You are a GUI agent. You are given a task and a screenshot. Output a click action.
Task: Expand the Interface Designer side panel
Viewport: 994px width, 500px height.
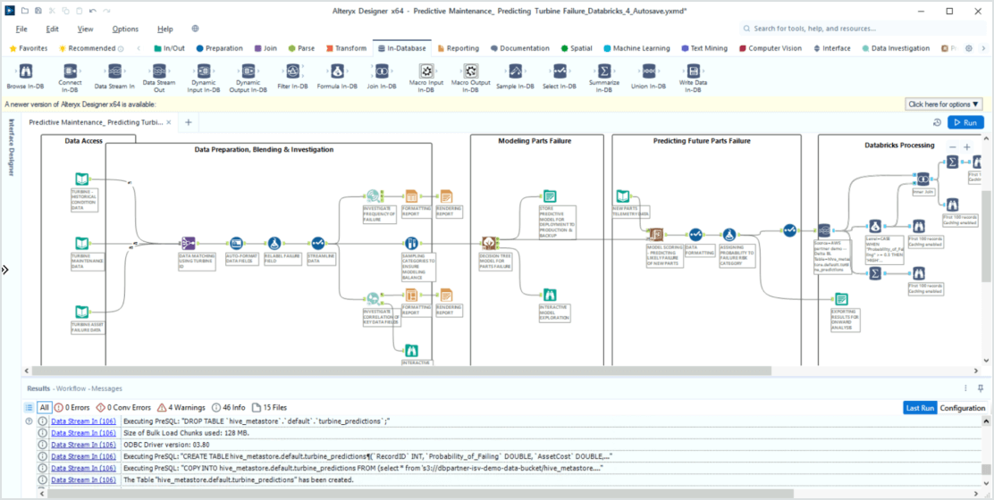pyautogui.click(x=5, y=270)
